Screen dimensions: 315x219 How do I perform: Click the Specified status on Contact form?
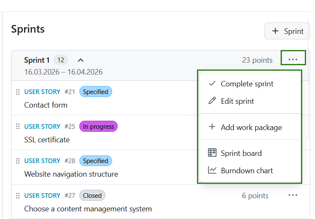(96, 91)
